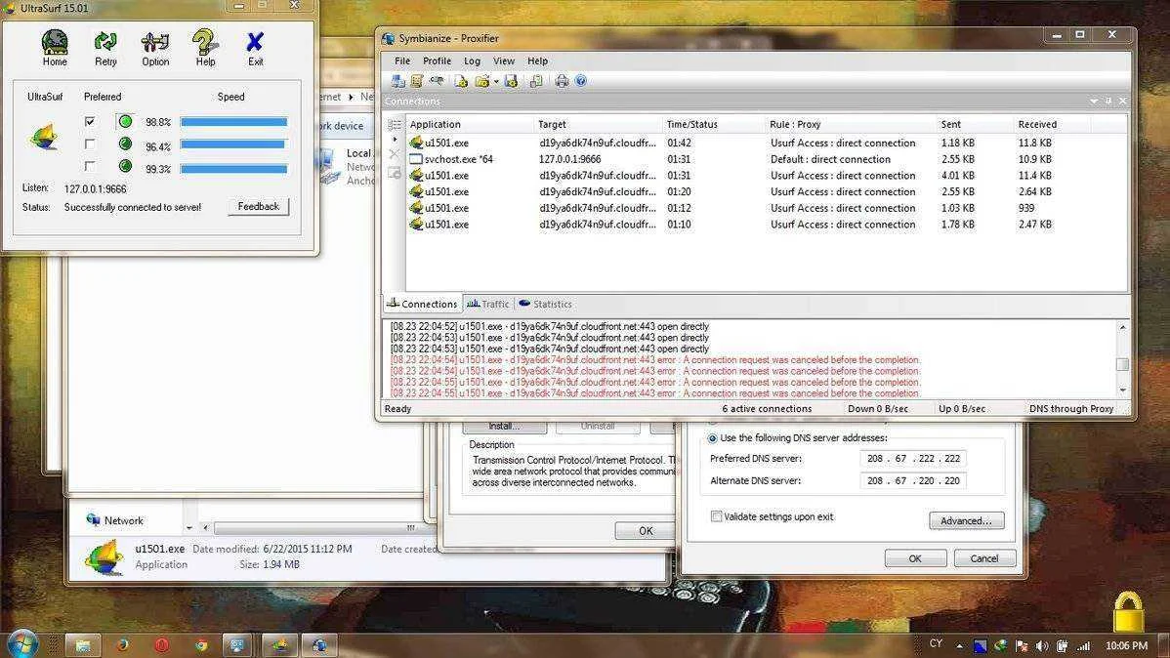Open Log menu in Proxifier
This screenshot has height=658, width=1170.
pyautogui.click(x=472, y=62)
